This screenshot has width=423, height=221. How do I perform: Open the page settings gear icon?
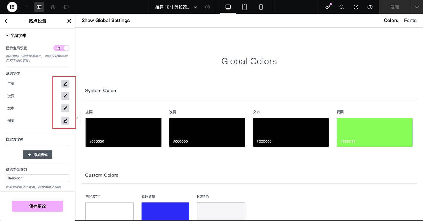(x=208, y=7)
